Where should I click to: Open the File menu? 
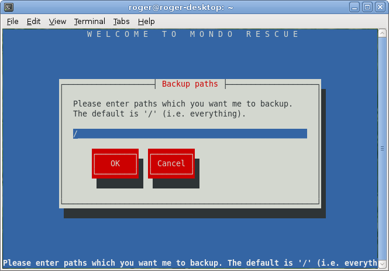(12, 22)
